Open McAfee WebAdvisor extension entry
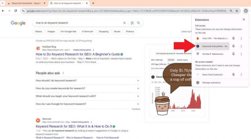Image resolution: width=251 pixels, height=139 pixels. (x=212, y=54)
